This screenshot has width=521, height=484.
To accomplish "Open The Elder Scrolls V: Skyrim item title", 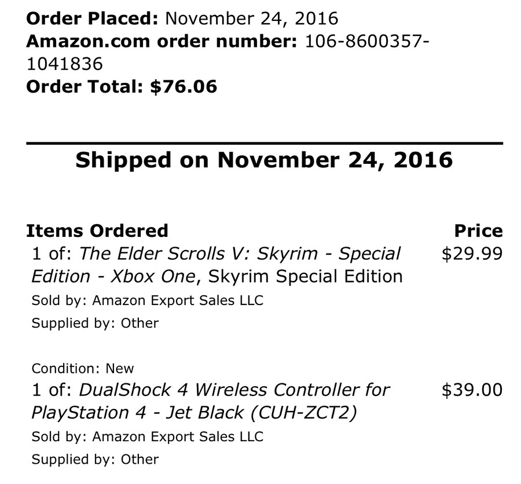I will [240, 254].
